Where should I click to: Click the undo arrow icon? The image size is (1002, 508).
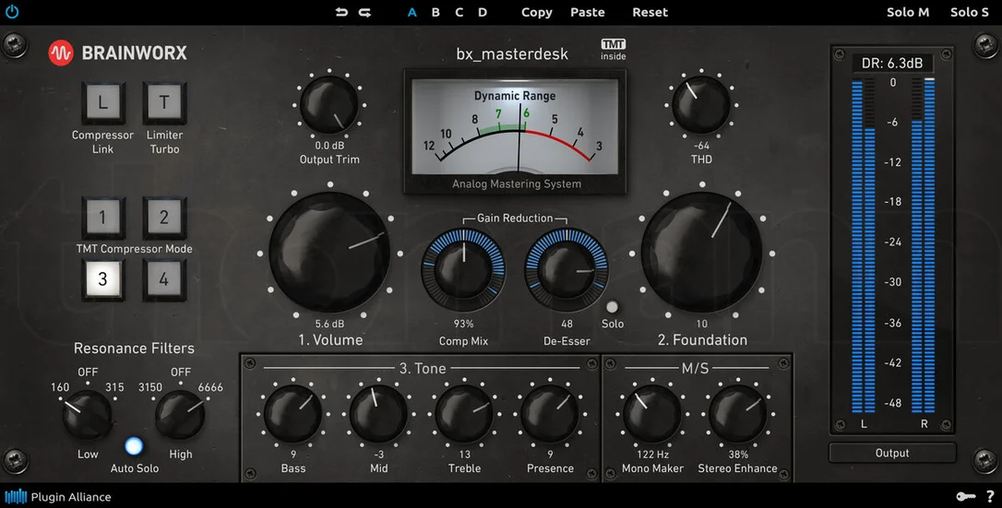[342, 12]
